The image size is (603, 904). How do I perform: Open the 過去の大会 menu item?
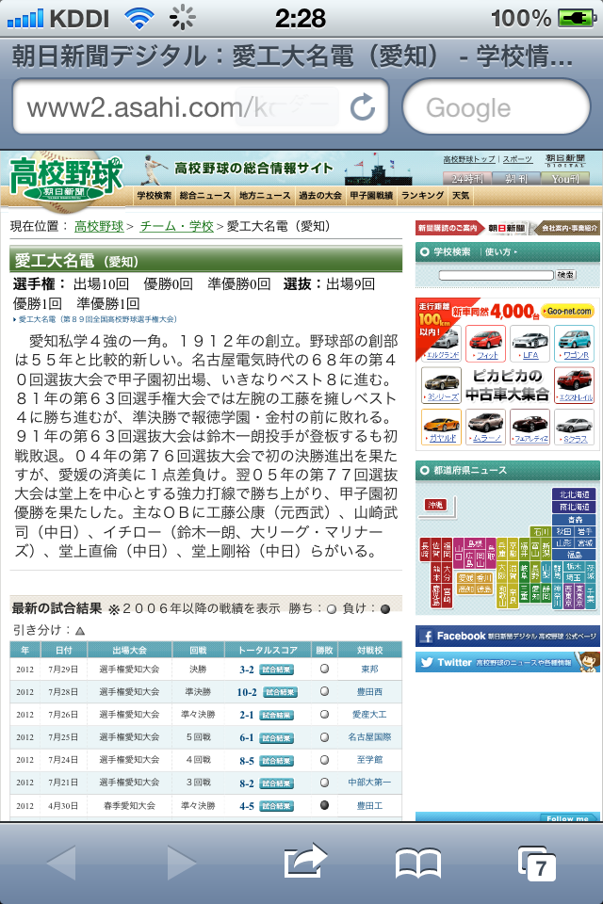point(320,196)
